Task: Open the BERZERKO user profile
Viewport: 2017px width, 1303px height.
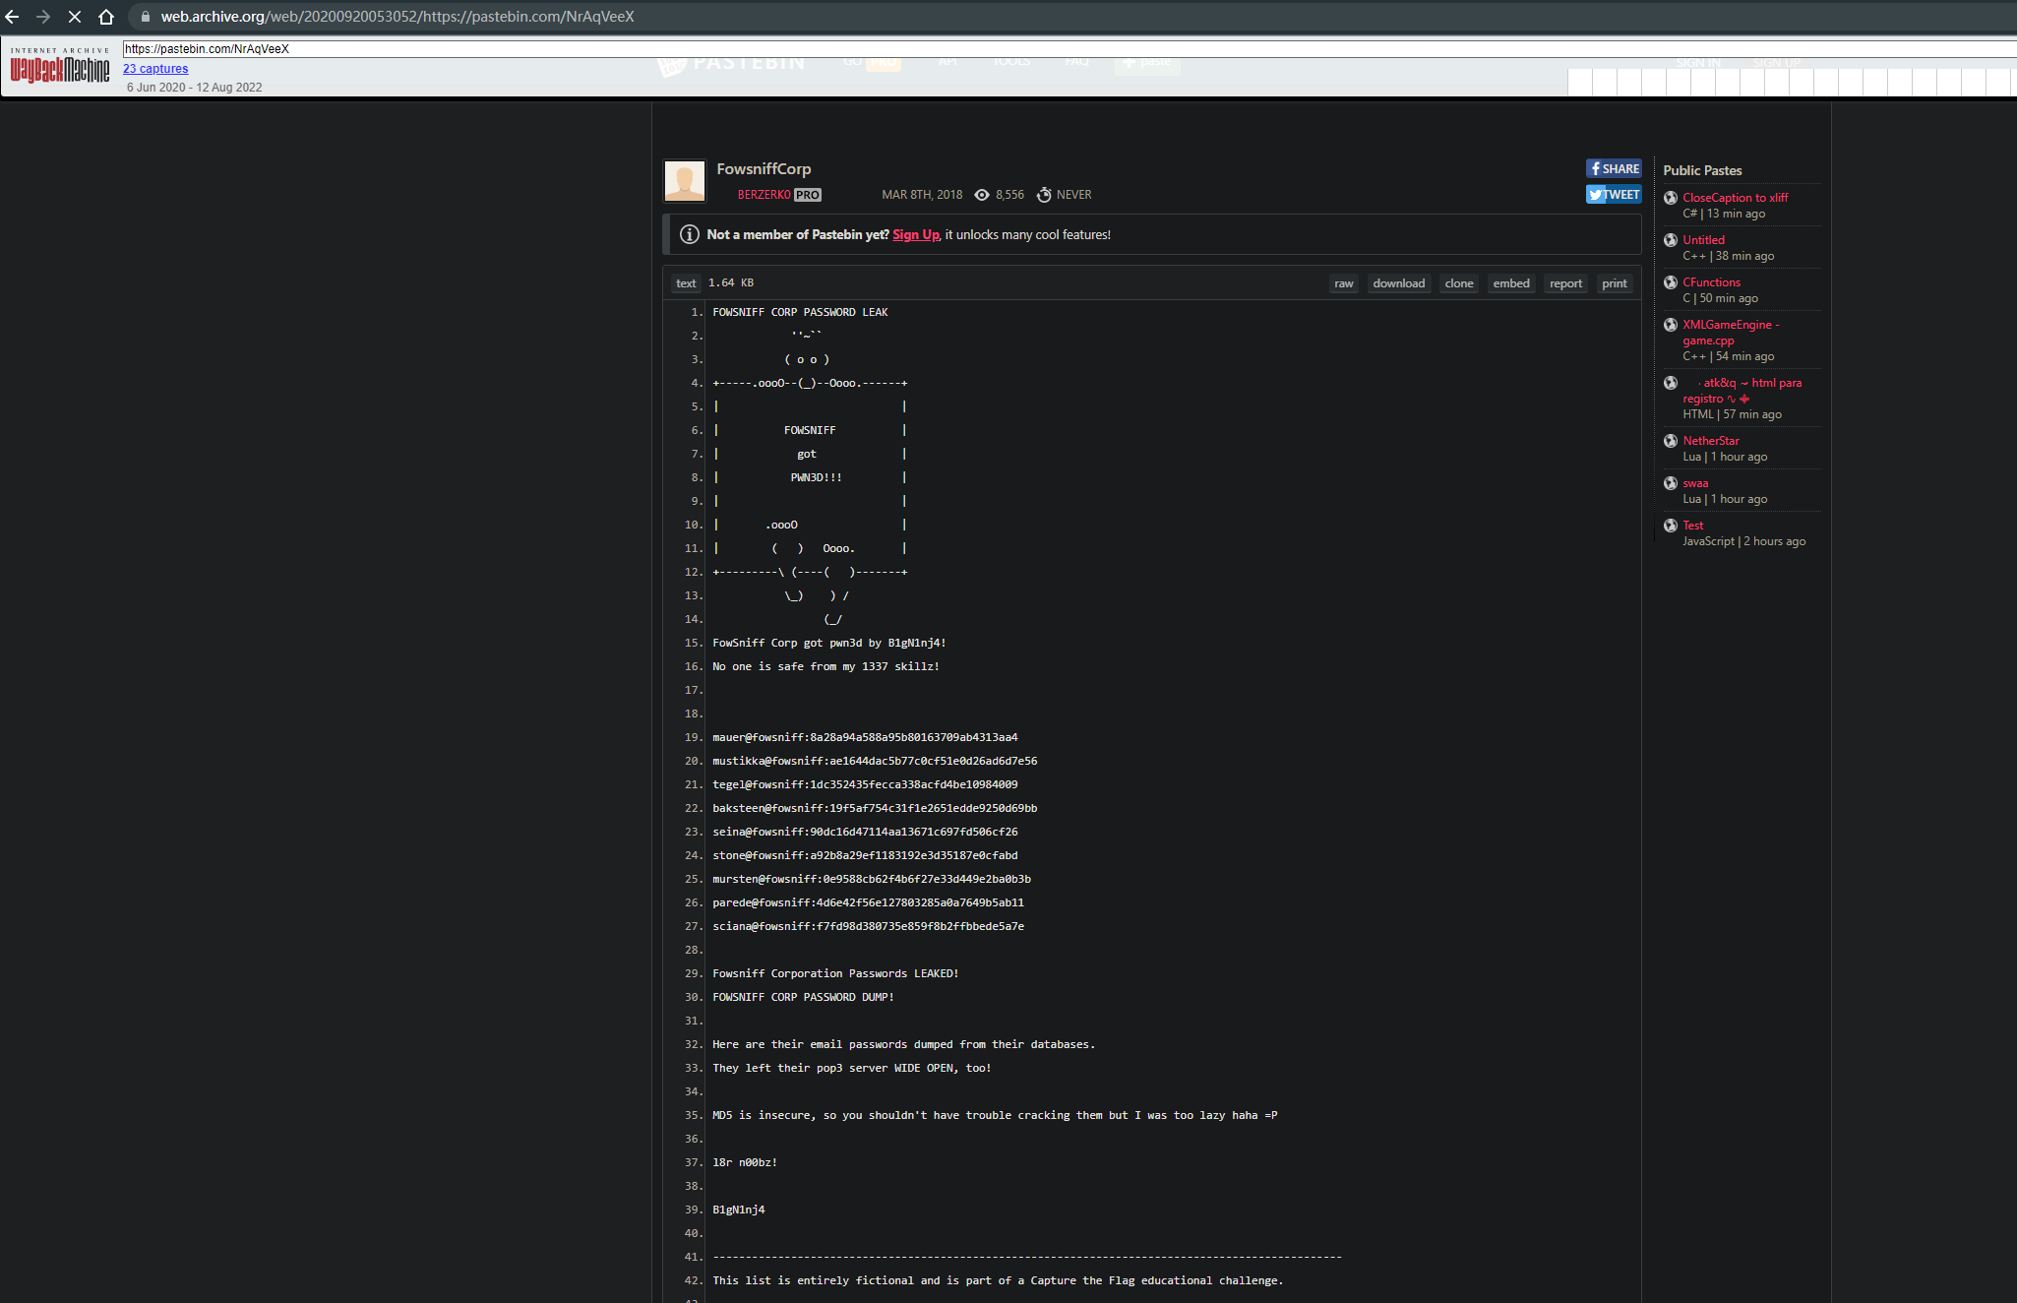Action: click(764, 195)
